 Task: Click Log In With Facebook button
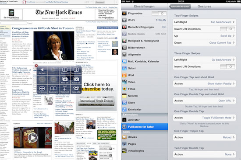tap(108, 28)
